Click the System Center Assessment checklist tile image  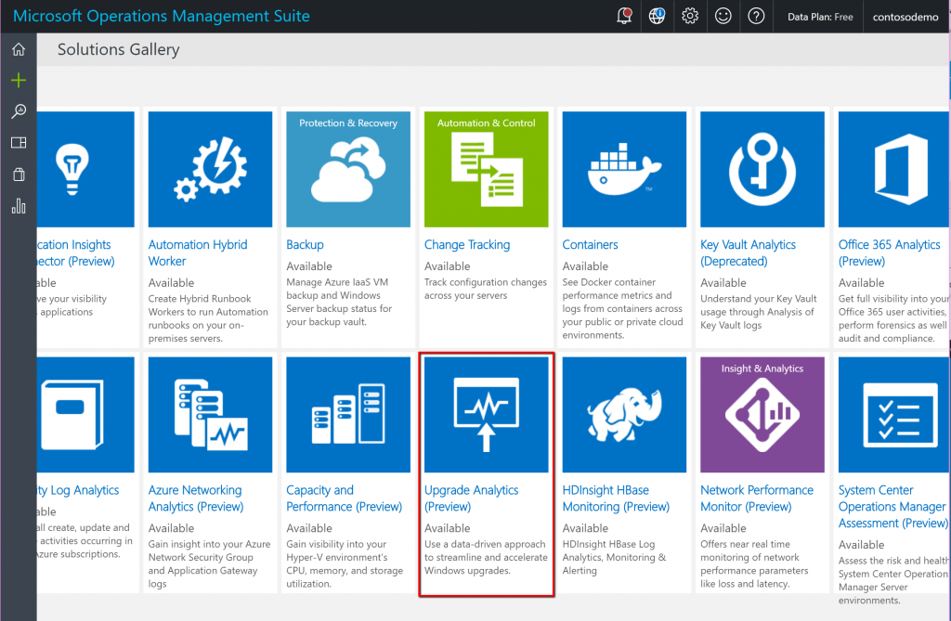893,415
